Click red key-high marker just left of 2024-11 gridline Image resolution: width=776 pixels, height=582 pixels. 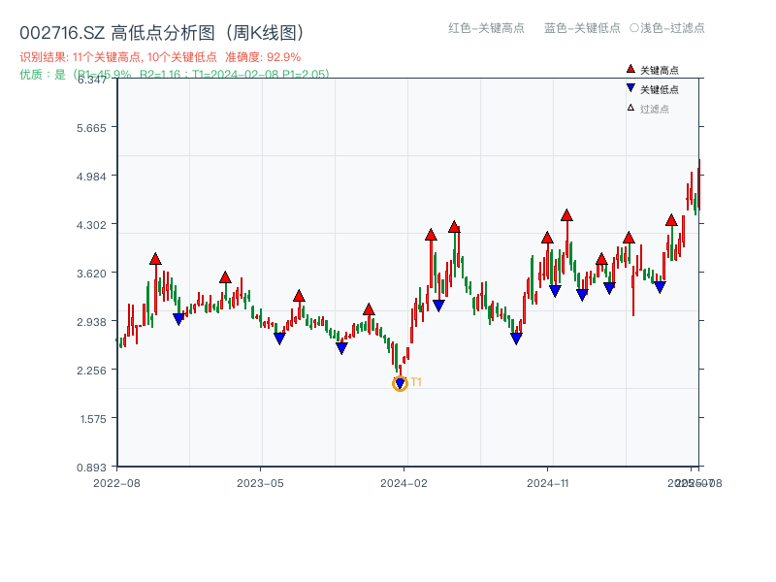click(547, 238)
